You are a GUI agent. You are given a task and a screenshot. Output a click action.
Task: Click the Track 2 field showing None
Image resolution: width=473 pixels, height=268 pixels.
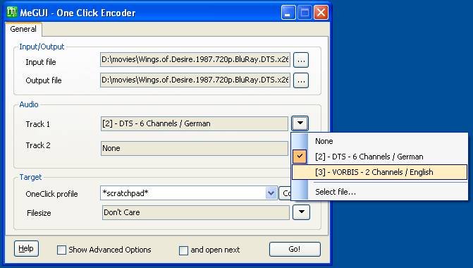point(195,148)
